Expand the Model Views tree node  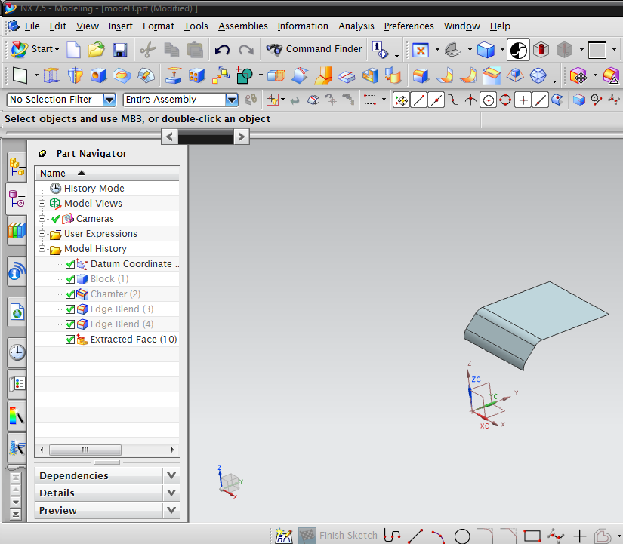(x=43, y=203)
